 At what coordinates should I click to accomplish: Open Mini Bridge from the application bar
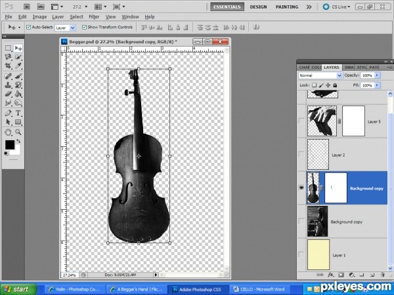41,7
